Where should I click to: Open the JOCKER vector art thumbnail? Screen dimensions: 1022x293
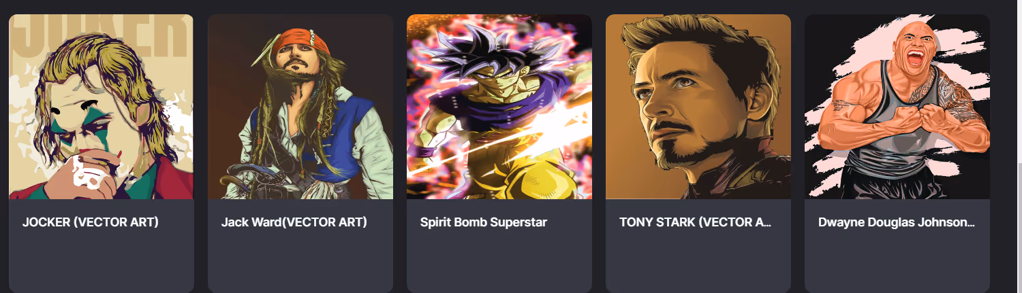click(x=101, y=107)
